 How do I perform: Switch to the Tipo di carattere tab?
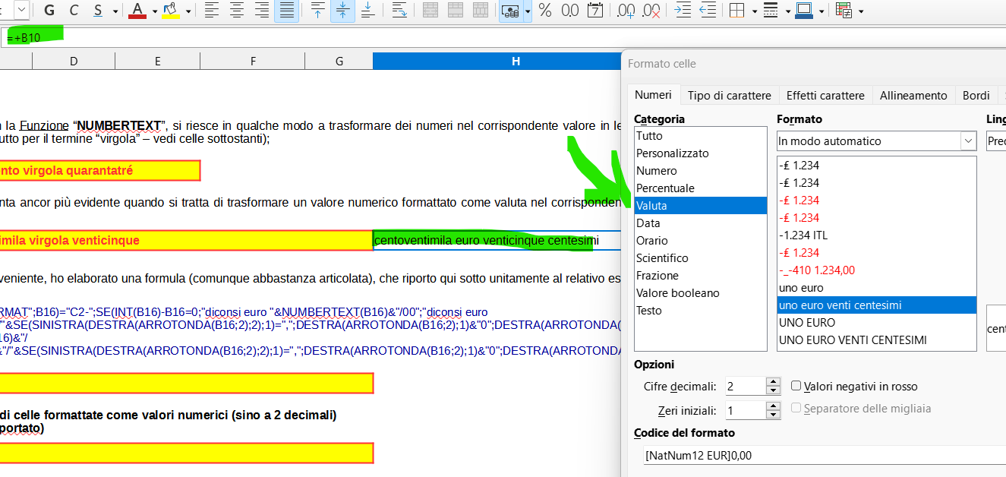point(729,95)
